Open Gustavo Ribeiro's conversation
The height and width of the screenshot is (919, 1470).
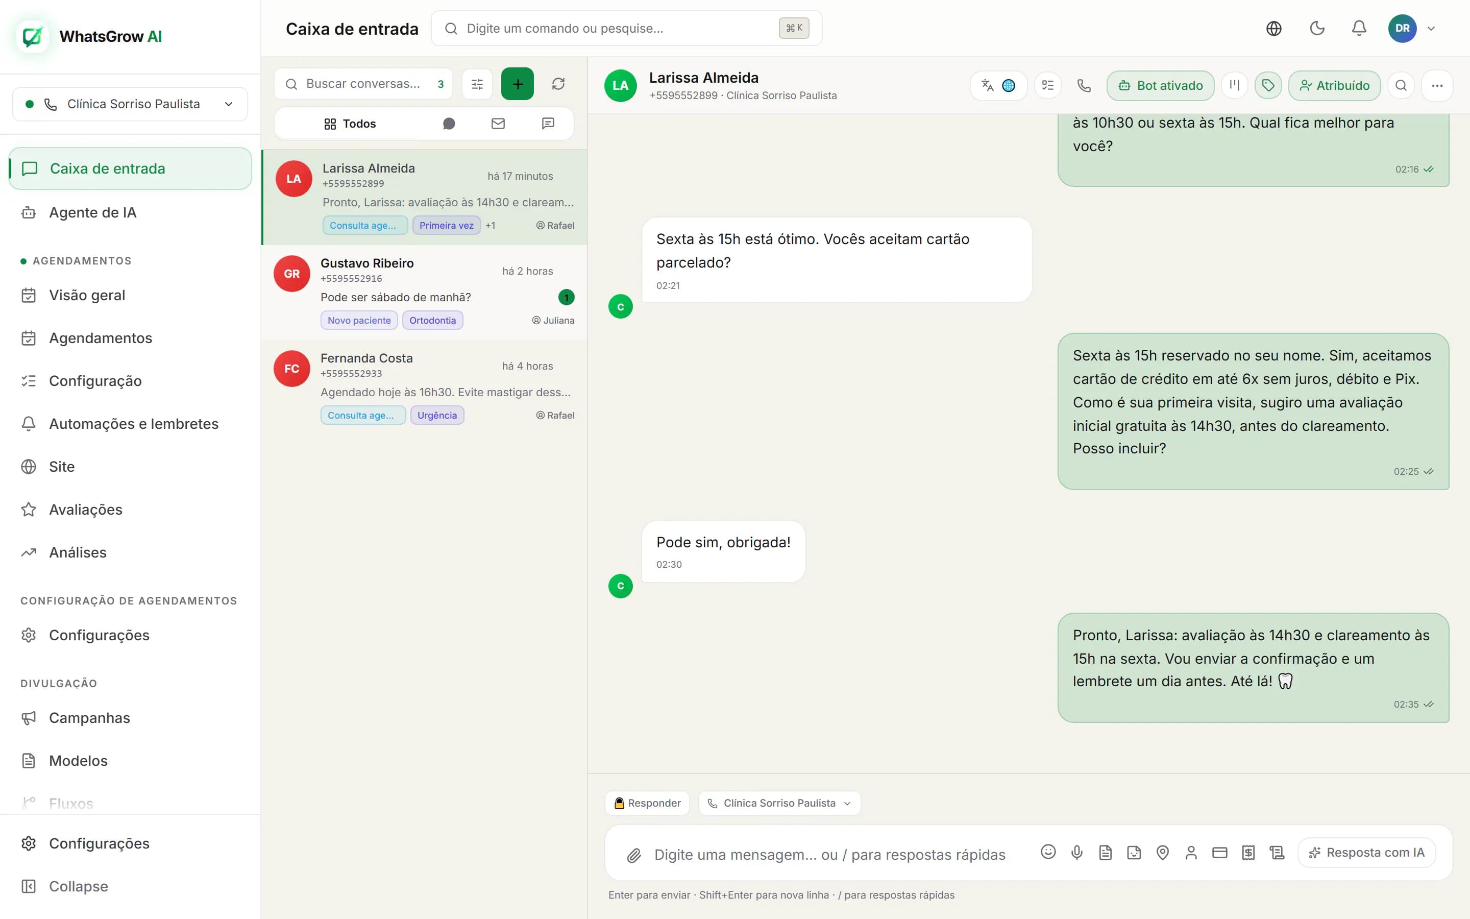pos(424,293)
